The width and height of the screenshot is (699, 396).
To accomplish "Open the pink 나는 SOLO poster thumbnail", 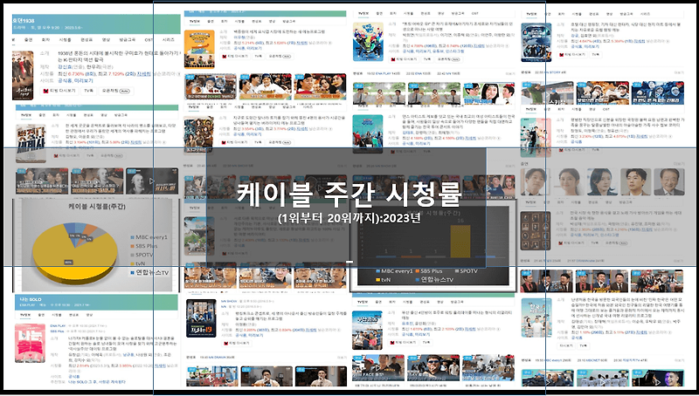I will 30,343.
